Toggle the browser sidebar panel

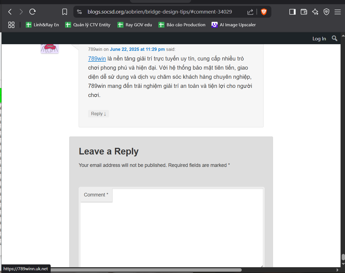[292, 12]
